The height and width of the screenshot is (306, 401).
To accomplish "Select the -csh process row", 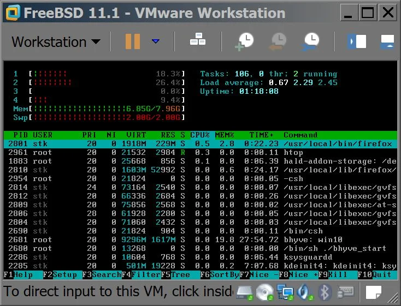I will (x=200, y=178).
